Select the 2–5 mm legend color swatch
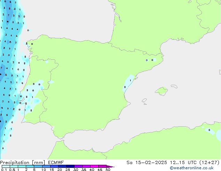The height and width of the screenshot is (171, 221). [30, 166]
